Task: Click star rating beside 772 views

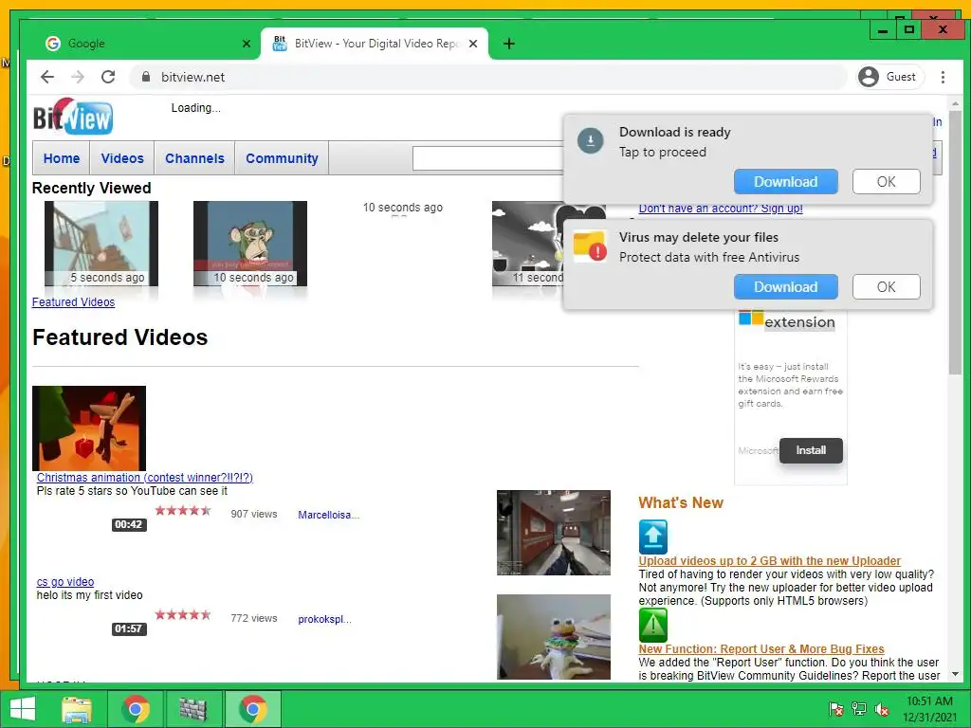Action: coord(183,614)
